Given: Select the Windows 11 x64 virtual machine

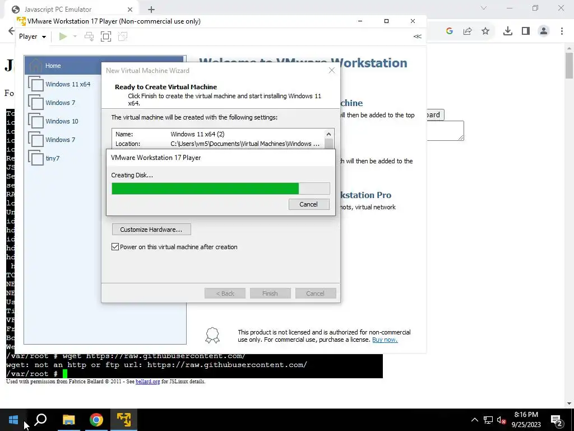Looking at the screenshot, I should [x=68, y=84].
